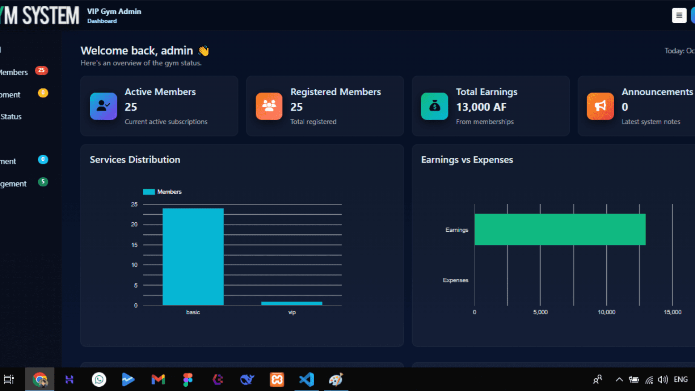Screen dimensions: 695x391
Task: Click the basic bar in Services Distribution
Action: [193, 256]
